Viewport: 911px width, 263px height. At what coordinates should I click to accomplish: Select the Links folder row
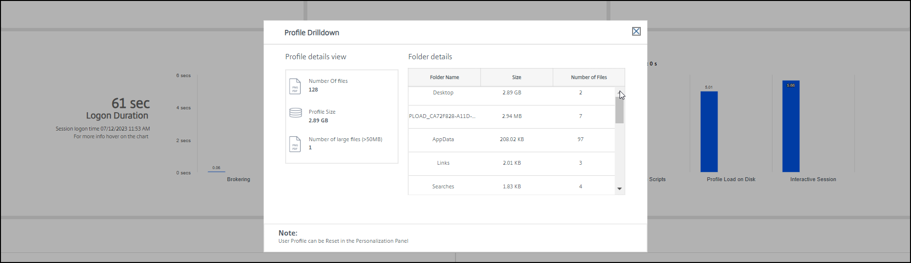[x=443, y=163]
